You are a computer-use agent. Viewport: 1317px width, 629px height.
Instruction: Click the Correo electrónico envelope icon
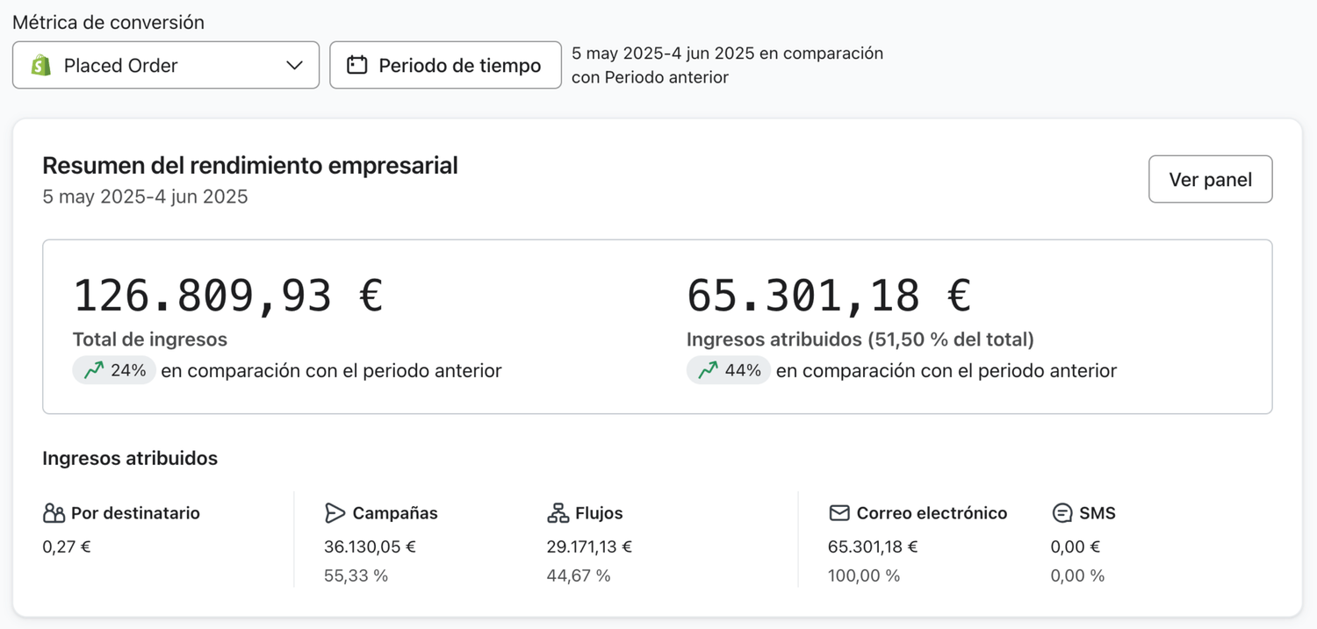pyautogui.click(x=839, y=513)
